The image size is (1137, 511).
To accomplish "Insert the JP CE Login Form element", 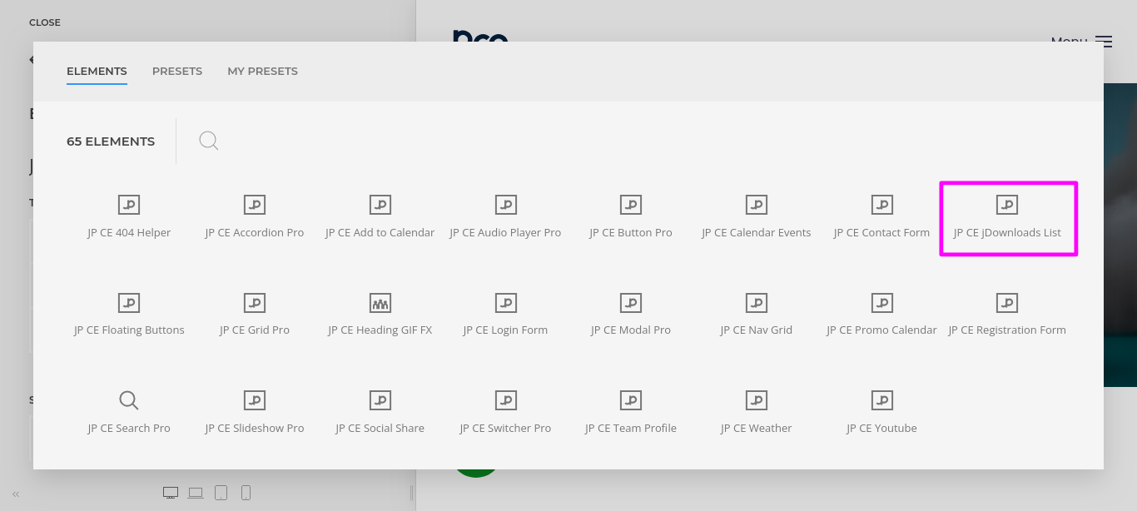I will 505,315.
